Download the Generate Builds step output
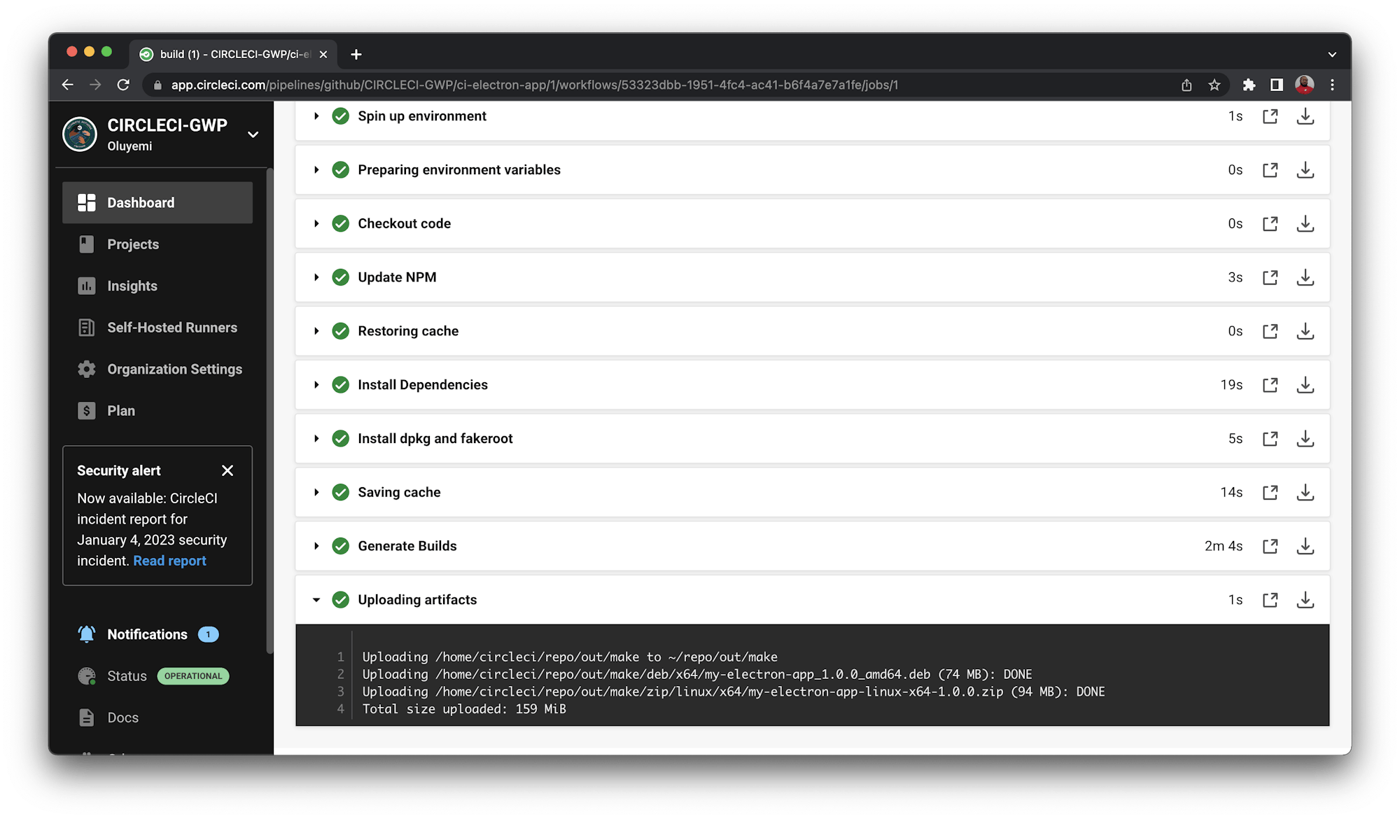Image resolution: width=1400 pixels, height=819 pixels. pyautogui.click(x=1305, y=546)
